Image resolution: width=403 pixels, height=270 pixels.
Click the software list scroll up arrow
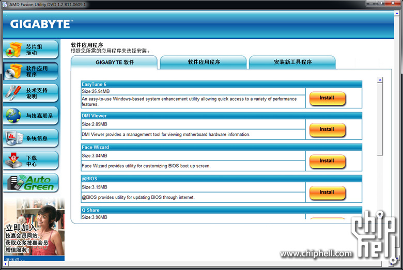pyautogui.click(x=380, y=80)
